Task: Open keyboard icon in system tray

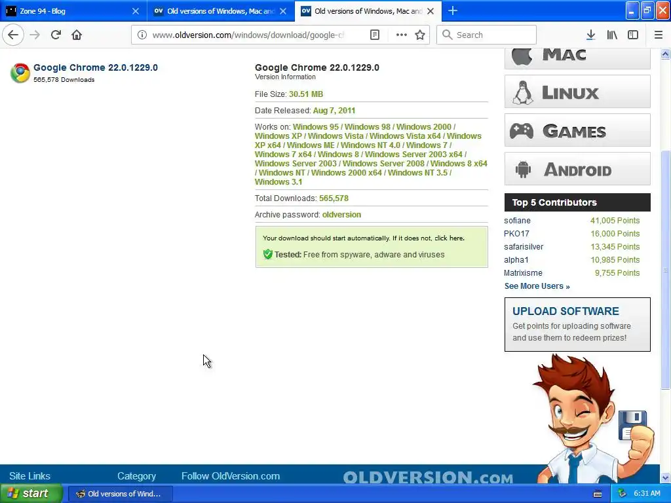Action: (x=598, y=494)
